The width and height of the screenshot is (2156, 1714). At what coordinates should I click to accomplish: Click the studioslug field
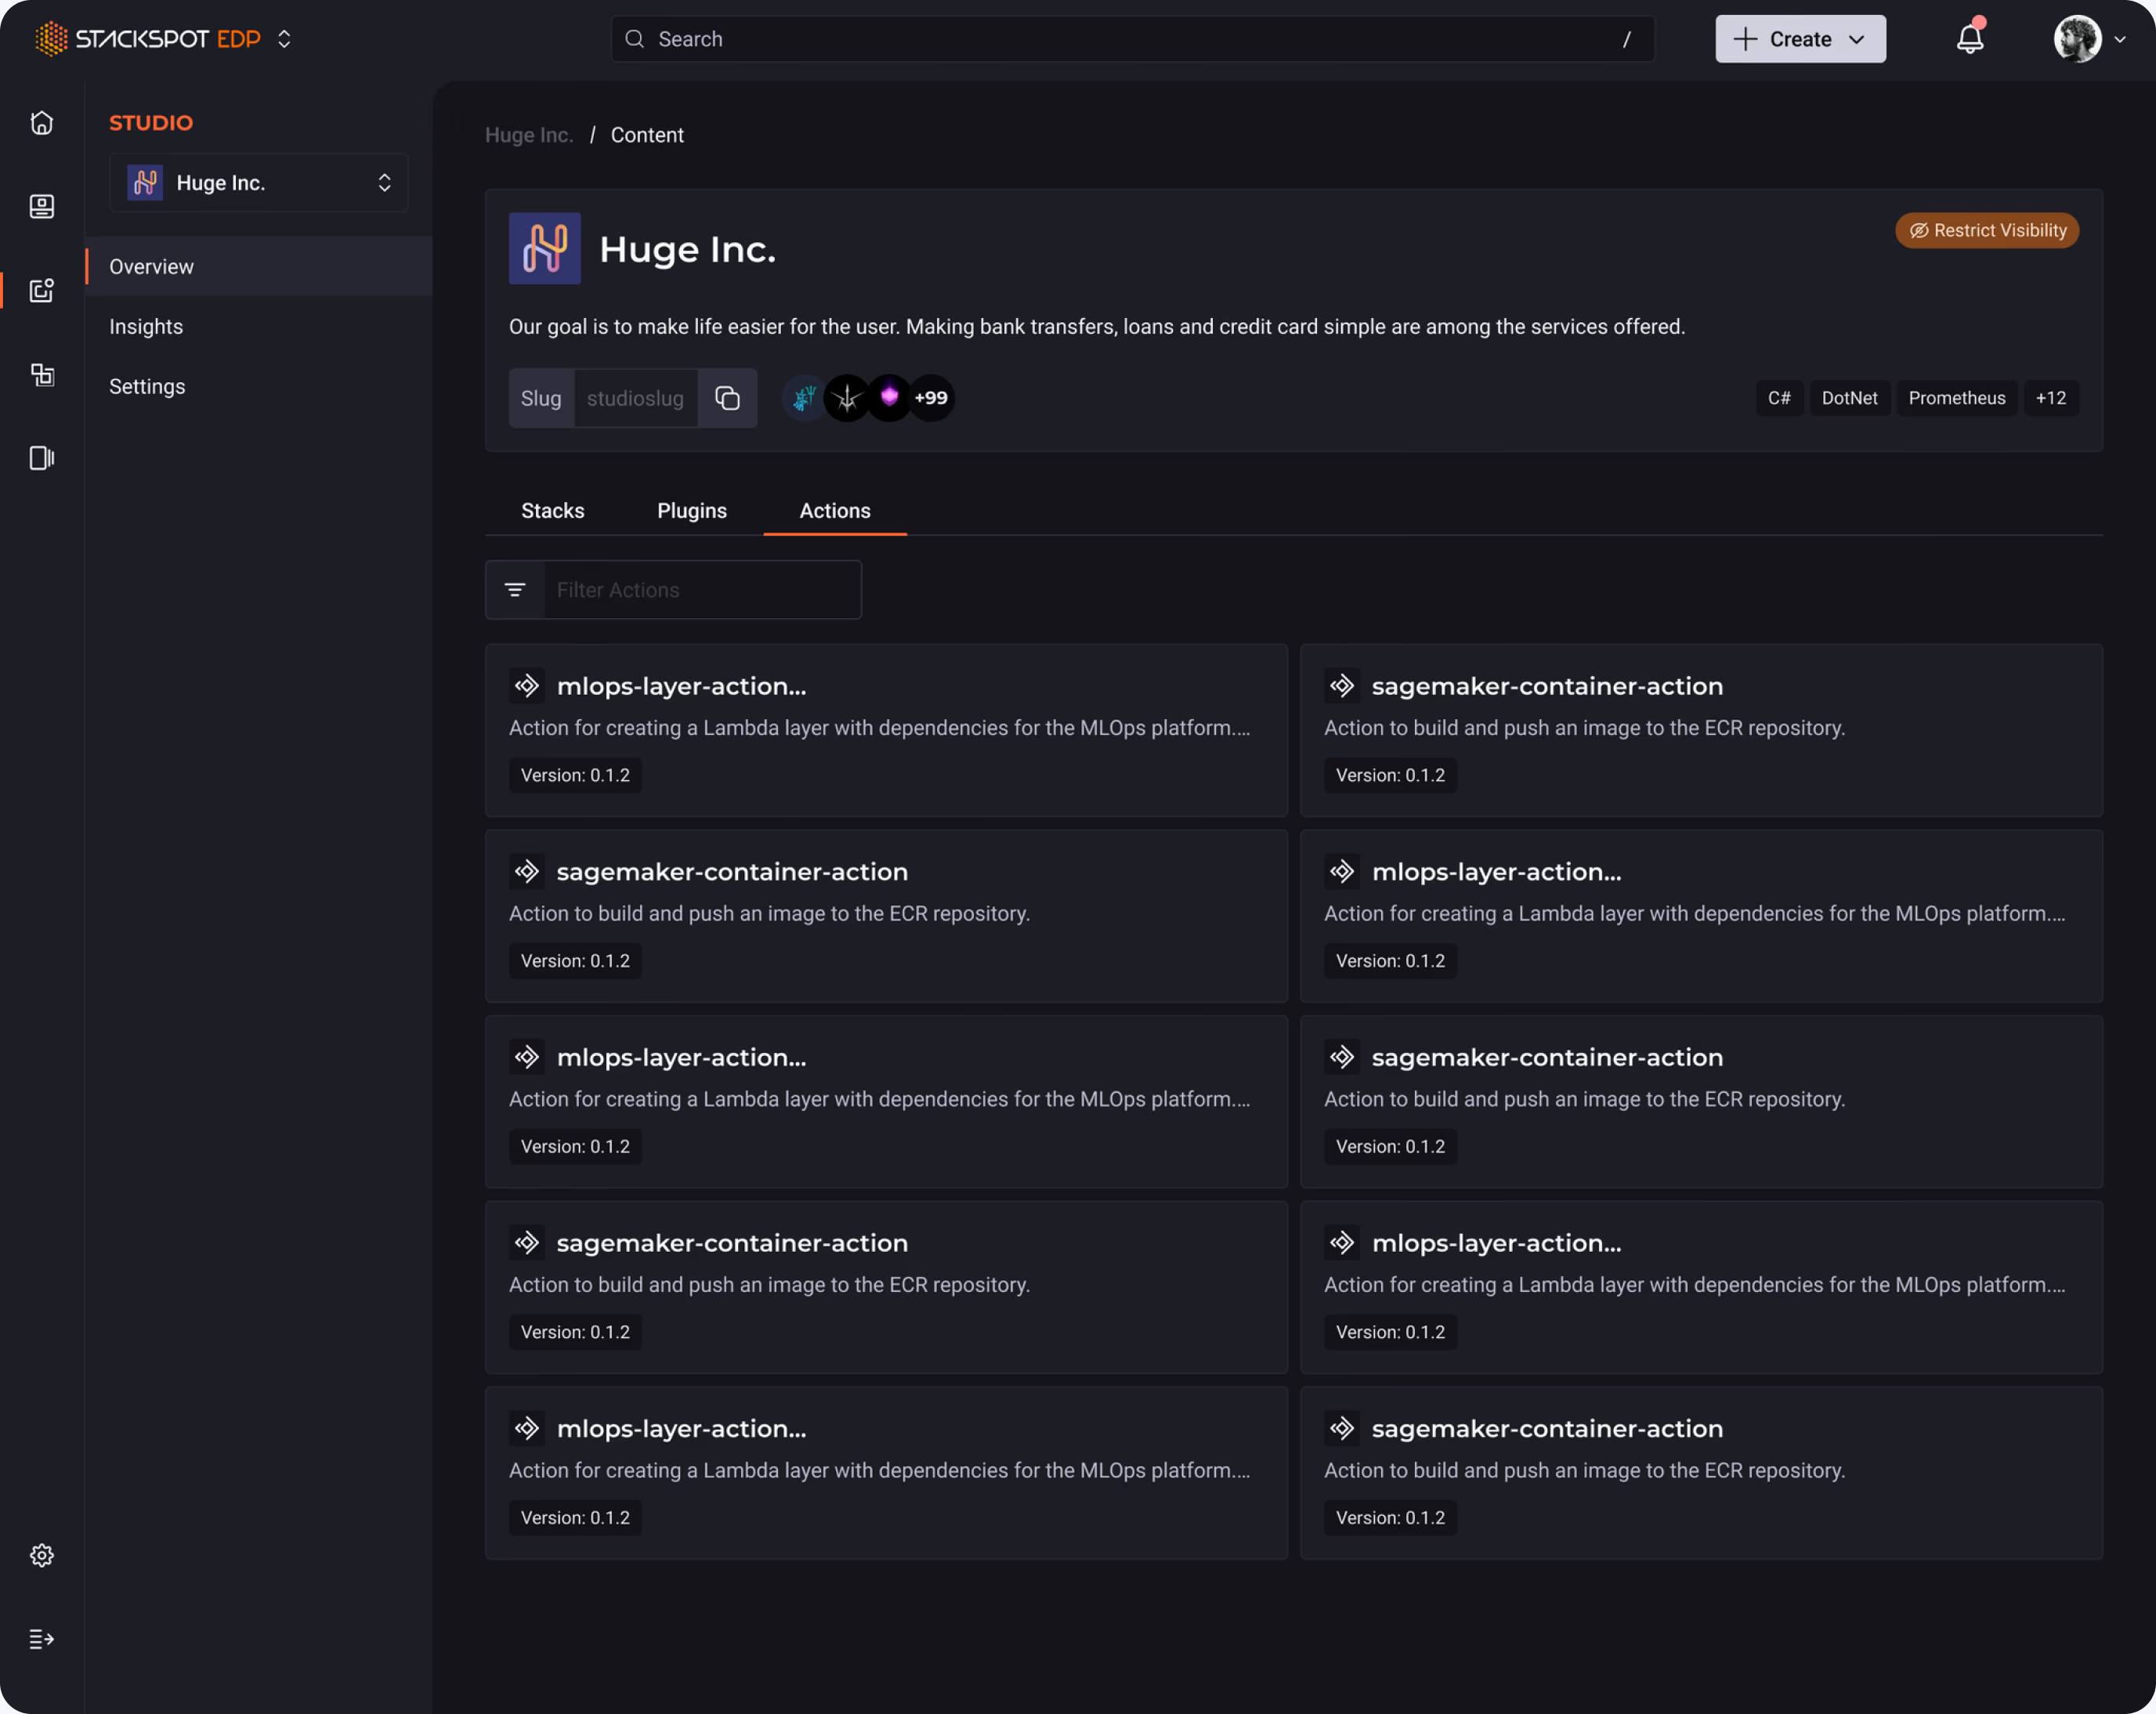point(635,399)
